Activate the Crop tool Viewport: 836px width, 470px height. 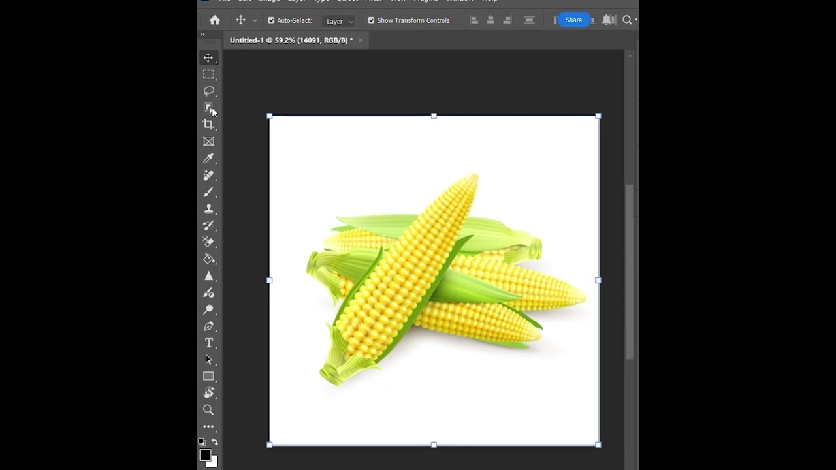(208, 125)
